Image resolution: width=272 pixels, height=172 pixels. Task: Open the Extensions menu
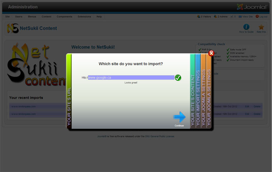point(84,17)
